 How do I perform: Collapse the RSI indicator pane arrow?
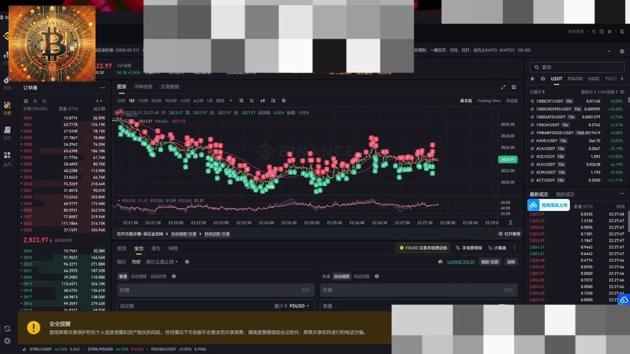coord(118,200)
